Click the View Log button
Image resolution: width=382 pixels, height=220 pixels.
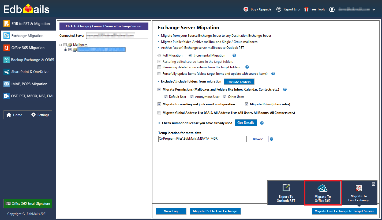[171, 211]
